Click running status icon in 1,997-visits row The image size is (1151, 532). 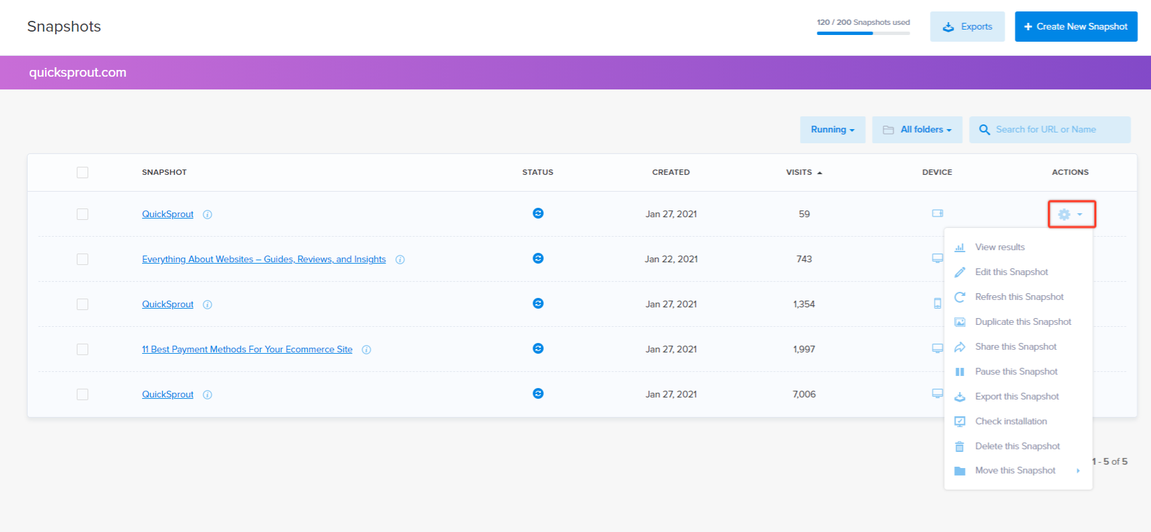tap(538, 348)
